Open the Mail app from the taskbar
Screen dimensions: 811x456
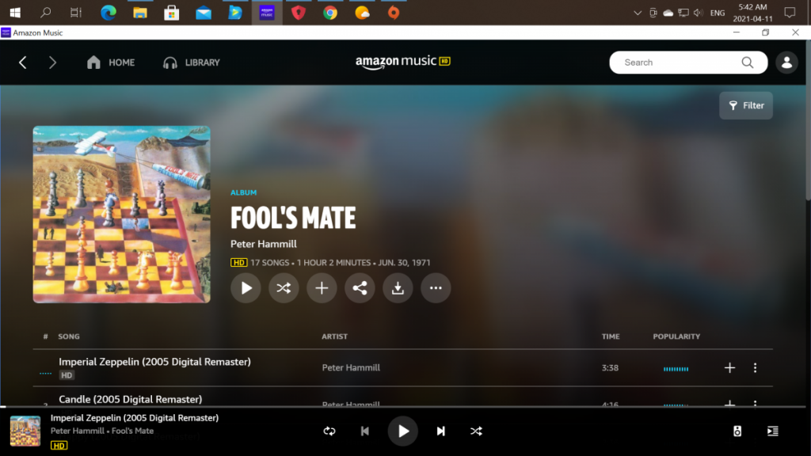(204, 13)
